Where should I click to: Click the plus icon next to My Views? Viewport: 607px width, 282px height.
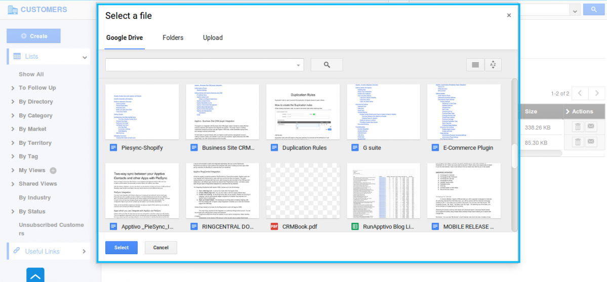click(x=53, y=171)
